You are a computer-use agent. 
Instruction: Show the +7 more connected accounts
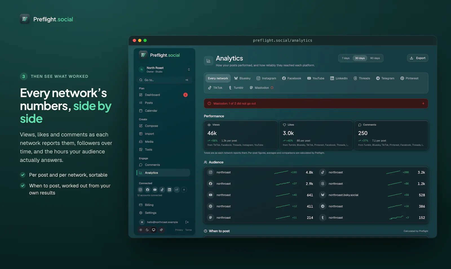point(177,189)
